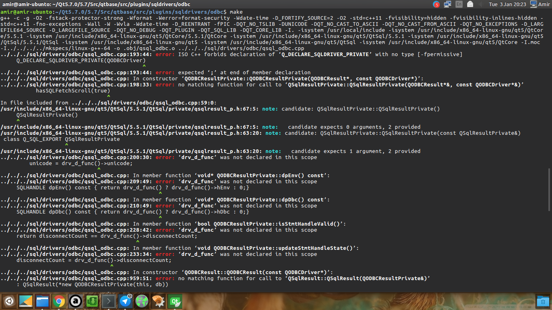
Task: Click the 'hasSQLFetchScroll(true)' code line
Action: pos(73,91)
